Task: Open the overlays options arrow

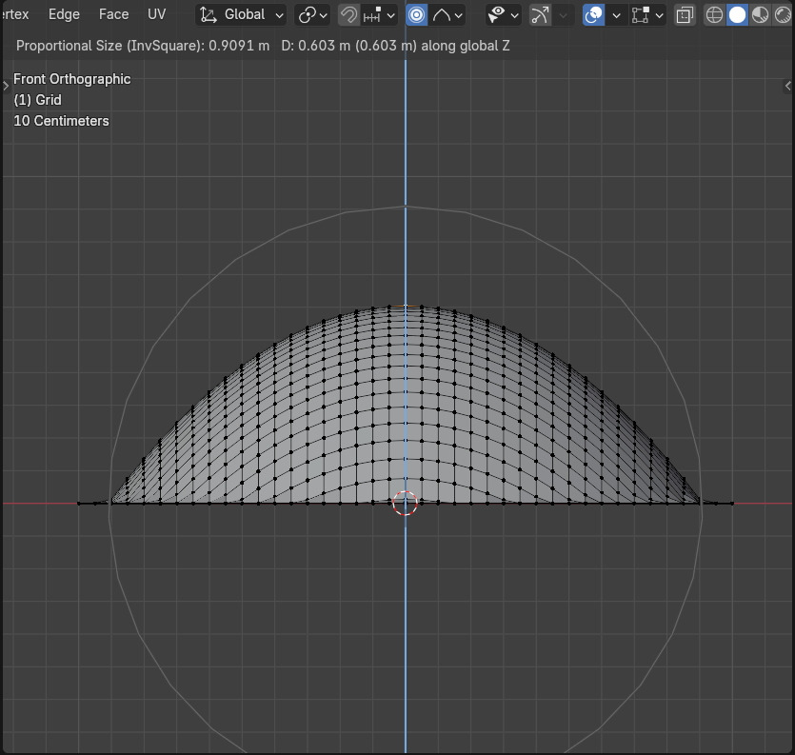Action: (616, 14)
